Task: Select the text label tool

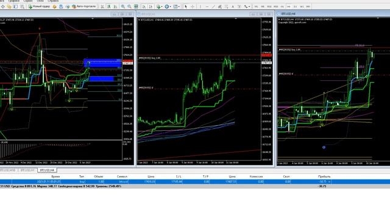Action: [x=239, y=7]
